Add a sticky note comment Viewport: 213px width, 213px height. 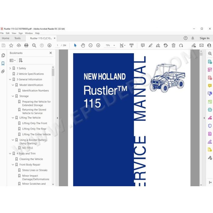pyautogui.click(x=143, y=45)
